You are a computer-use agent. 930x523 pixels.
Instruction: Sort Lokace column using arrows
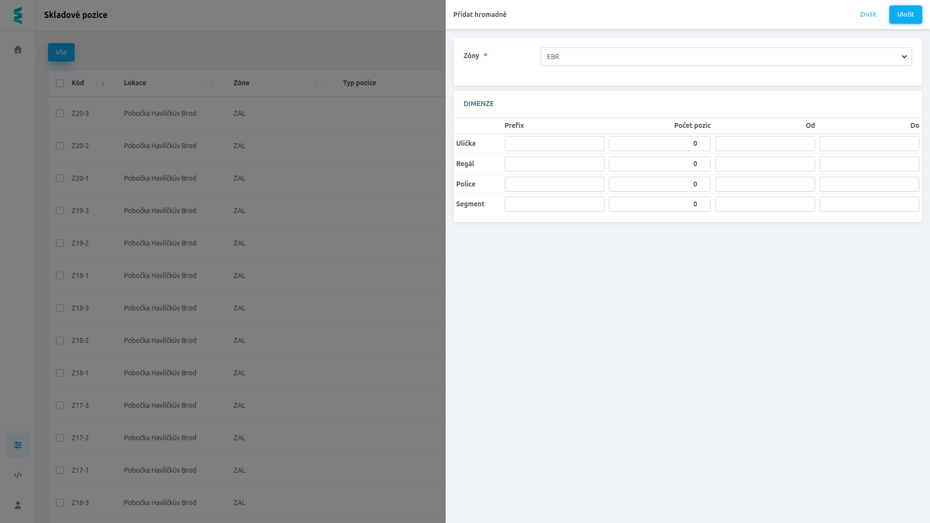[x=209, y=83]
